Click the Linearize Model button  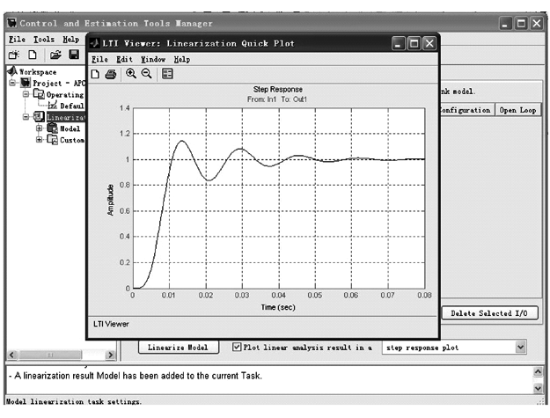tap(178, 348)
